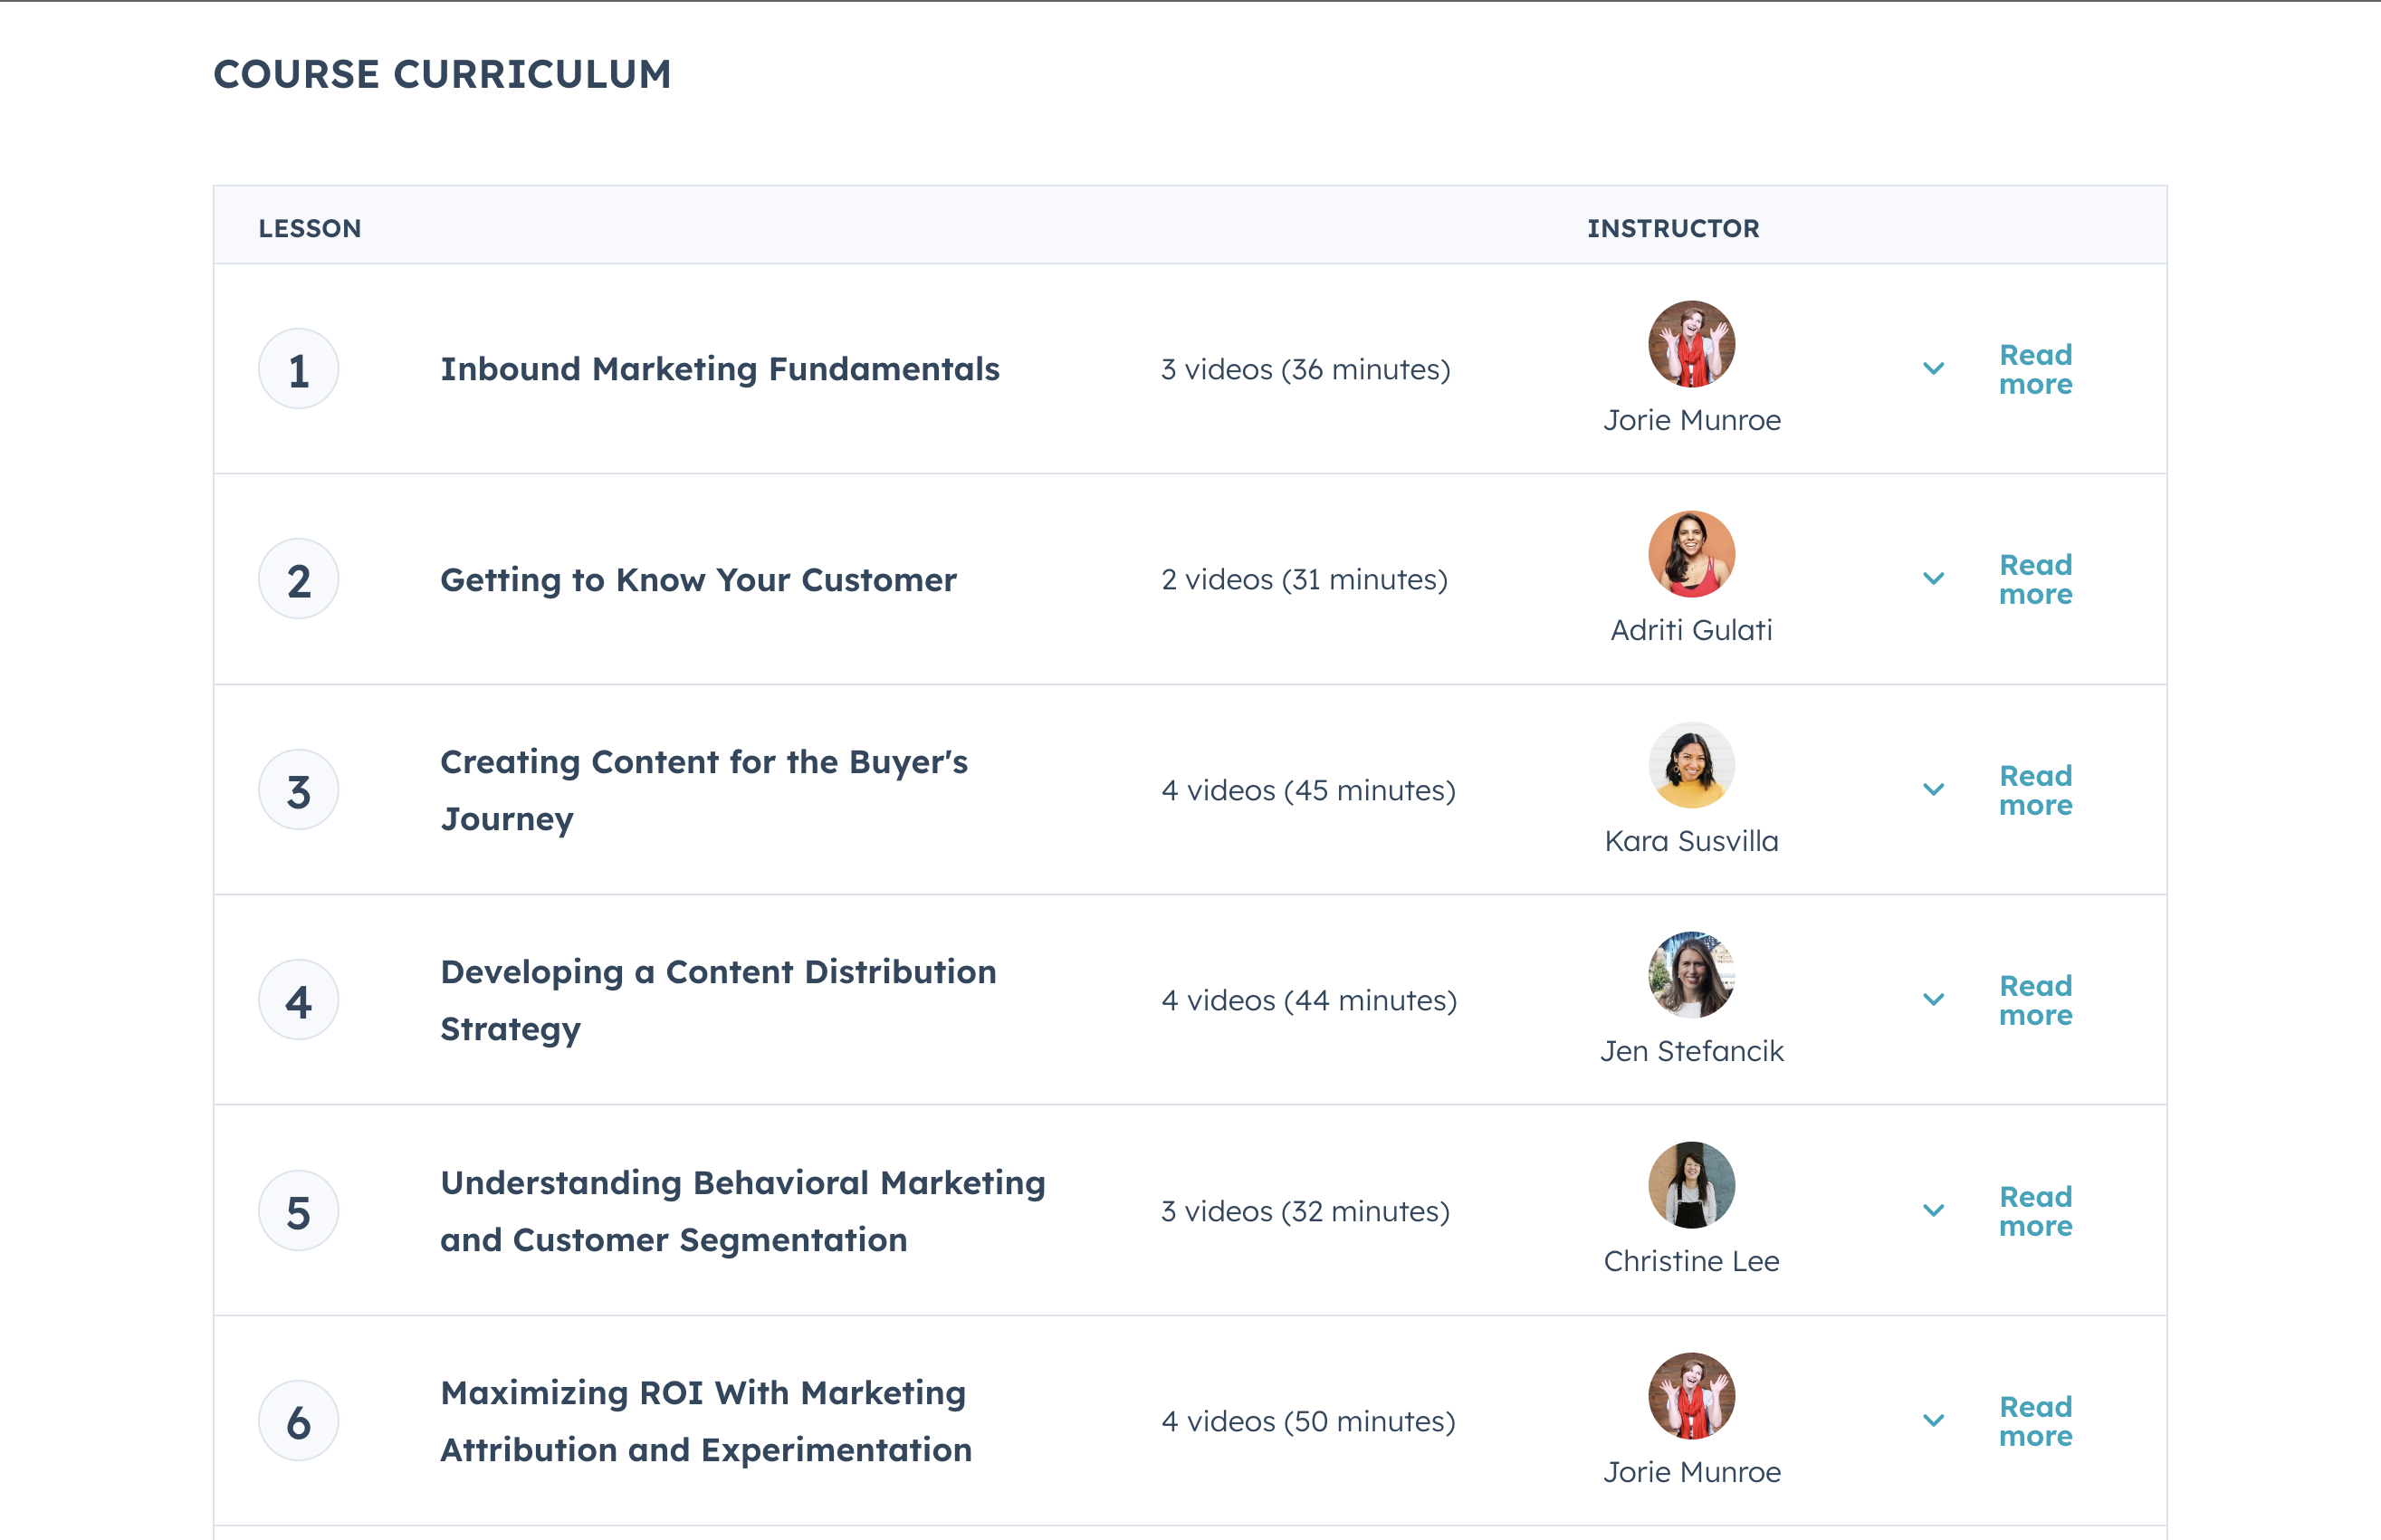Screen dimensions: 2381x1540
Task: Click Jorie Munroe's avatar in lesson 6
Action: point(1691,1396)
